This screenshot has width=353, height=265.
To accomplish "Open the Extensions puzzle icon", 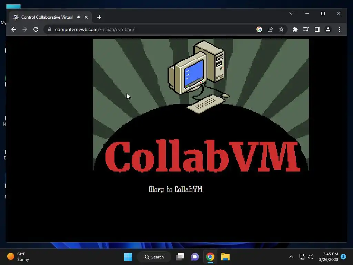I will tap(295, 29).
